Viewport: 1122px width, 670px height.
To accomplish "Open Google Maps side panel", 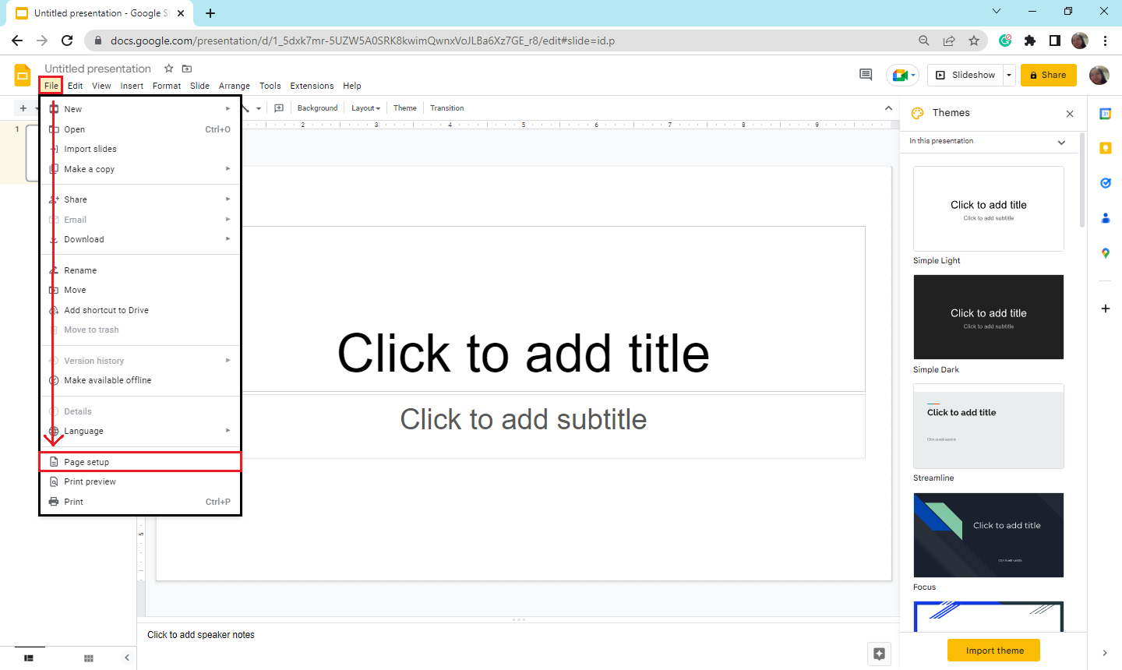I will coord(1105,252).
